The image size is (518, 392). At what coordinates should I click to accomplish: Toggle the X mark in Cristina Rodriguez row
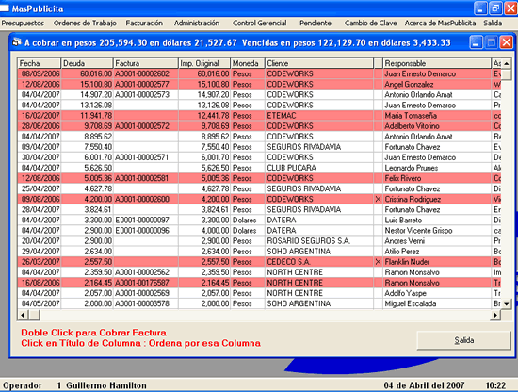(379, 199)
